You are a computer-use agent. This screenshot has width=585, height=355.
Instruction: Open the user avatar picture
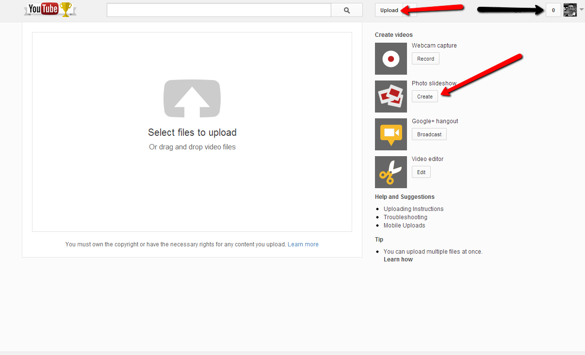point(570,10)
